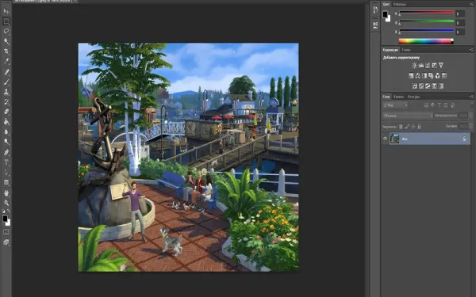Open the Layers panel options menu

(471, 97)
